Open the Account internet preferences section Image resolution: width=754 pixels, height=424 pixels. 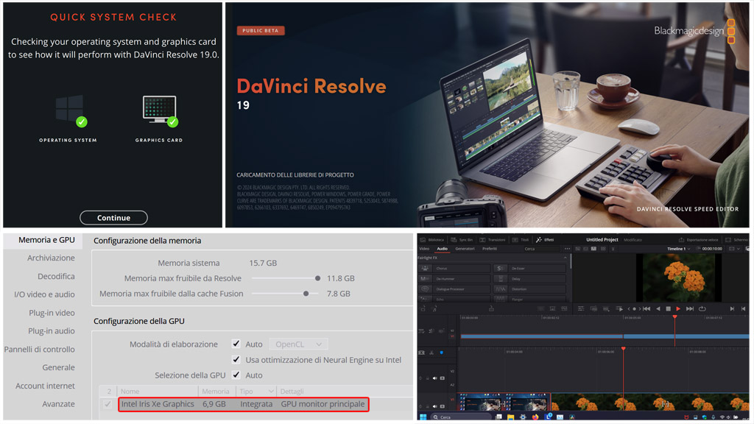point(45,386)
